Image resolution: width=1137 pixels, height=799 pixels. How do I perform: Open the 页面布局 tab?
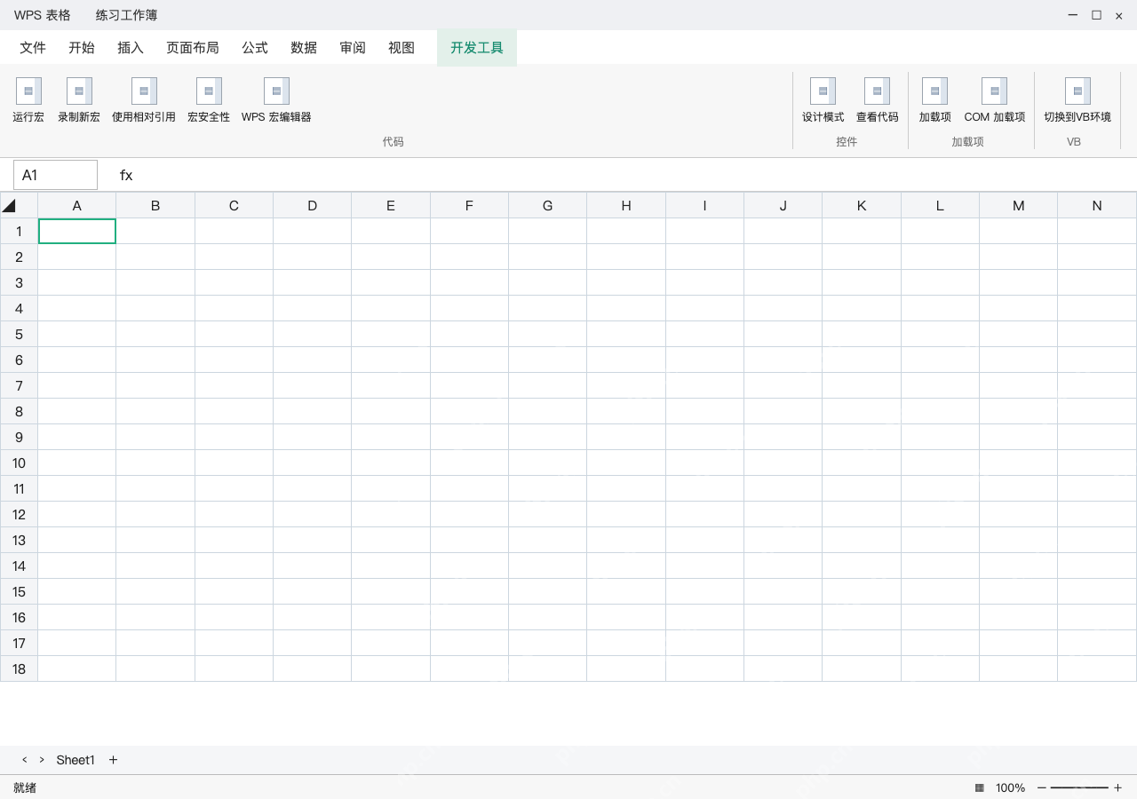pyautogui.click(x=193, y=48)
